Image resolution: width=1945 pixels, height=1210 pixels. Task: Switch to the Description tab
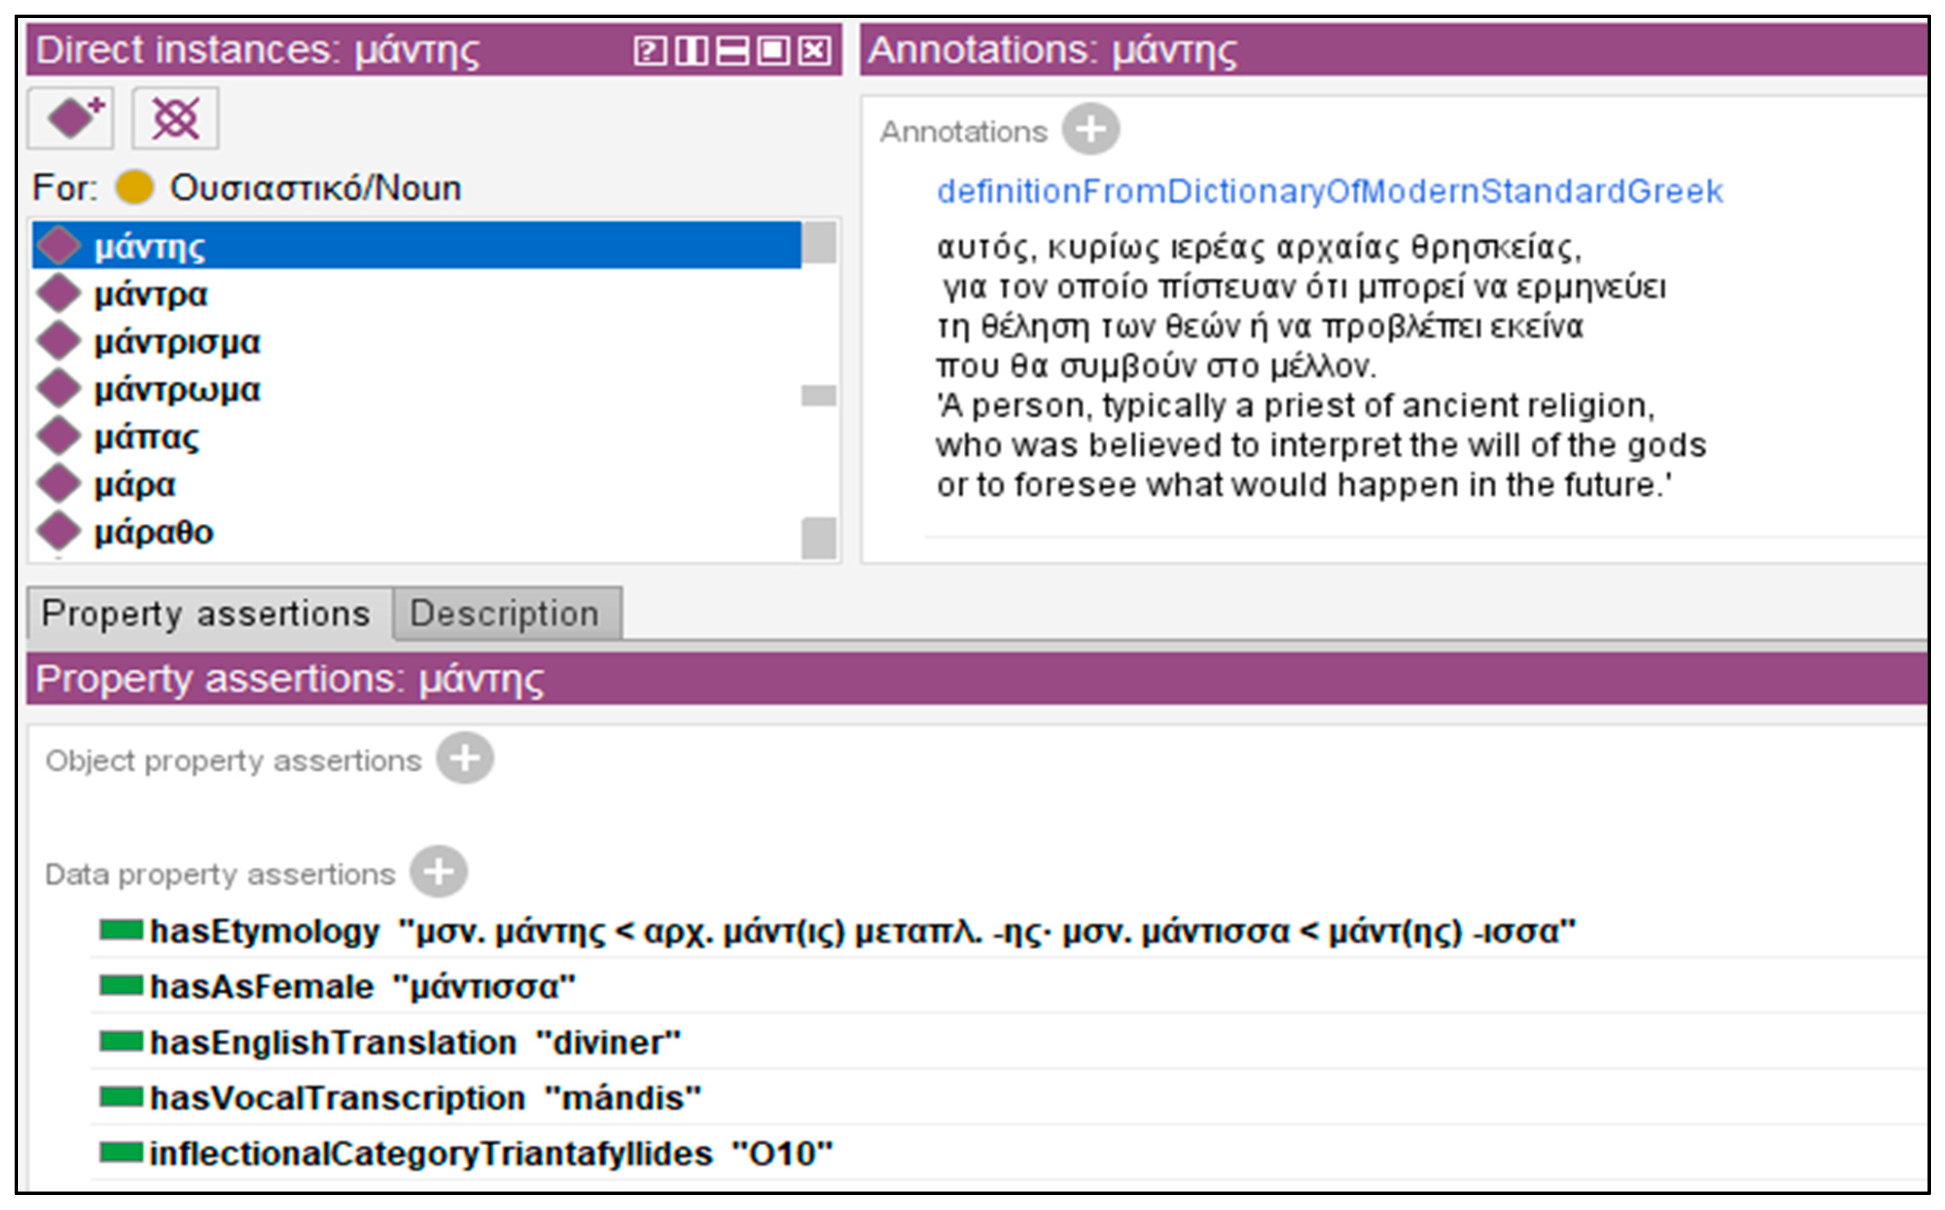pyautogui.click(x=505, y=614)
